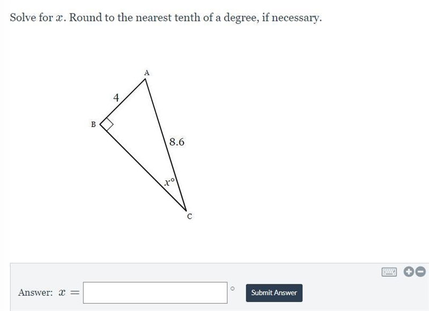Select vertex label C on the triangle
Image resolution: width=429 pixels, height=311 pixels.
click(x=190, y=217)
